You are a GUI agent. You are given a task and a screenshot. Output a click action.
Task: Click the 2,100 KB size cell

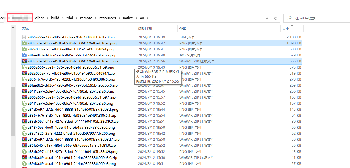294,37
